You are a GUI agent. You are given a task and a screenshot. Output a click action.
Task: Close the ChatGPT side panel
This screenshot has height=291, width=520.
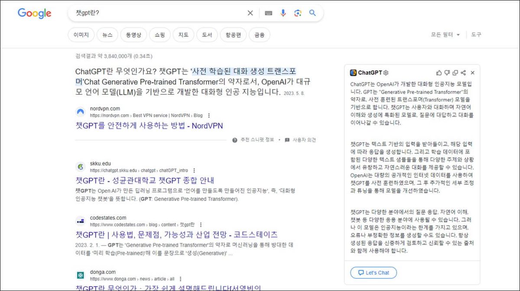(x=473, y=73)
